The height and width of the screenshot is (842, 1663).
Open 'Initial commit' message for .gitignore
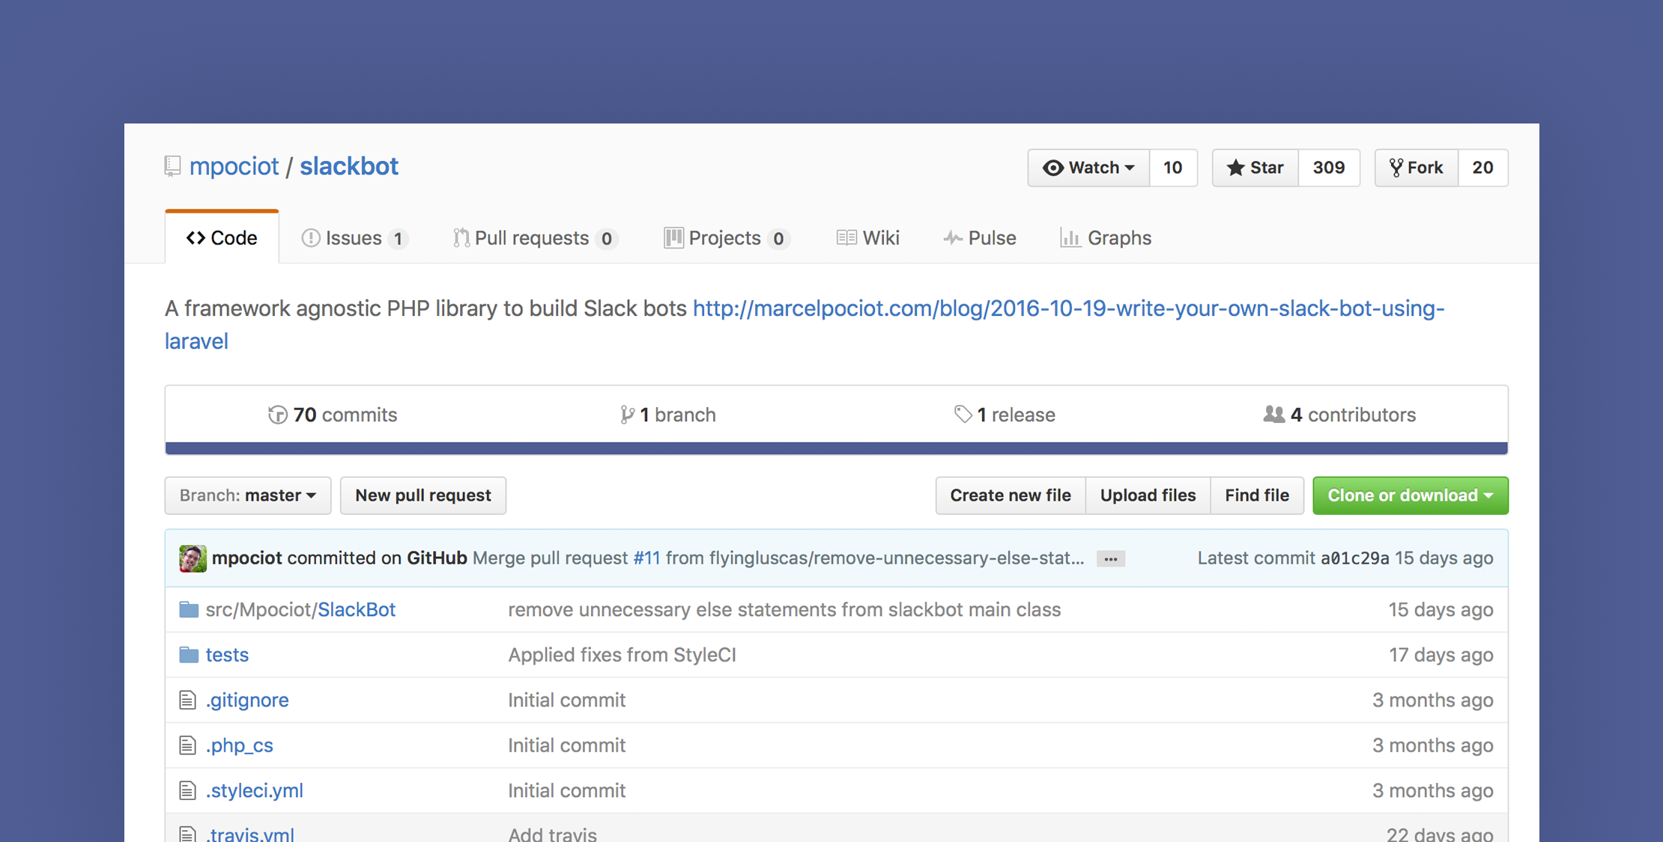pyautogui.click(x=567, y=701)
